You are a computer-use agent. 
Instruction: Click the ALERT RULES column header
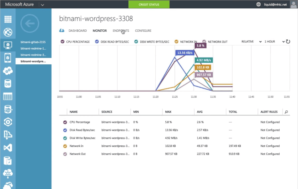click(269, 112)
